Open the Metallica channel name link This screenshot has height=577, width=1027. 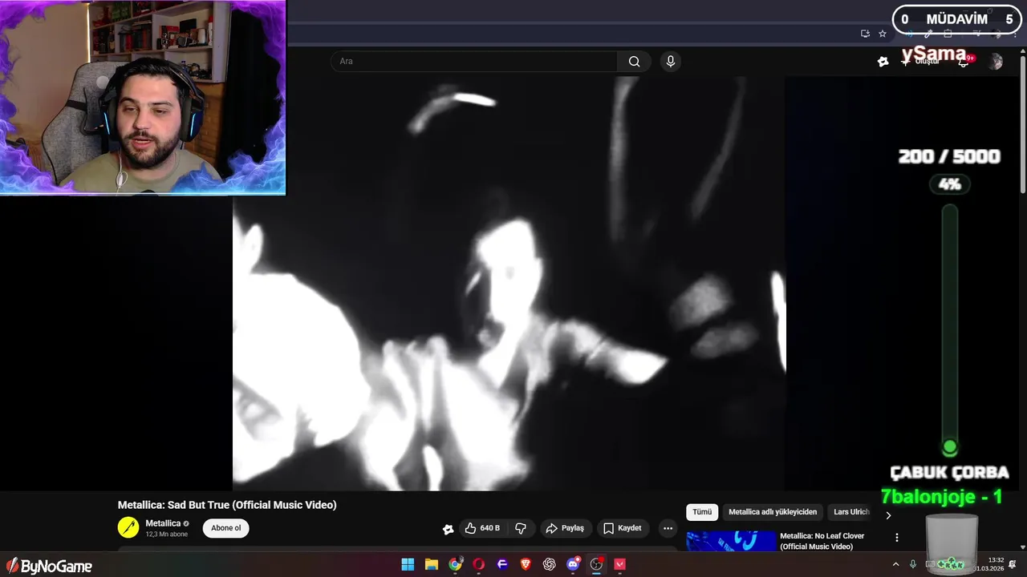coord(163,523)
